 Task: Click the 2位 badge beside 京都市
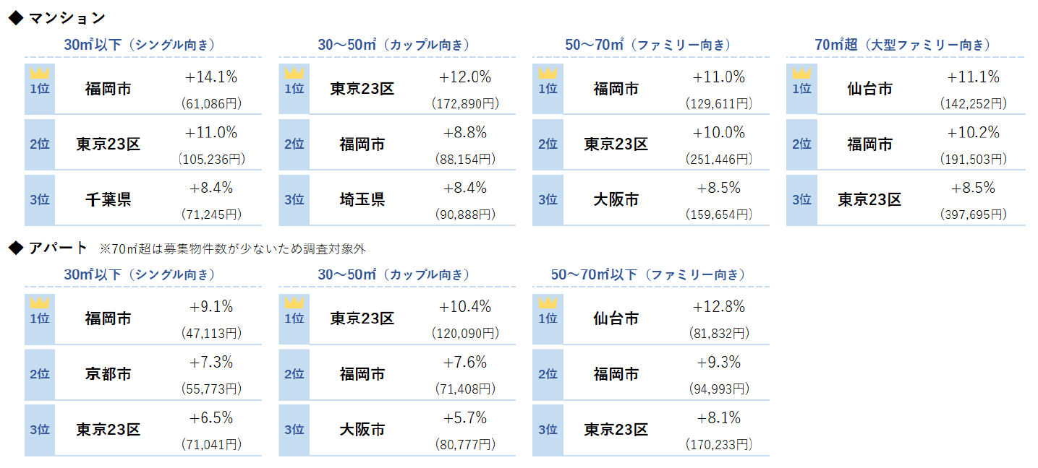pos(39,374)
